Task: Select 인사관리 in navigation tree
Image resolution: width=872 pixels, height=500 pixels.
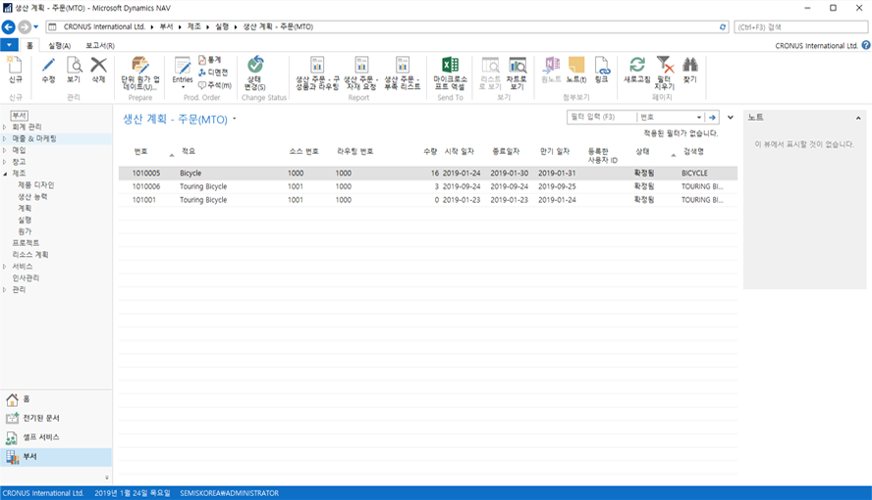Action: pyautogui.click(x=26, y=278)
